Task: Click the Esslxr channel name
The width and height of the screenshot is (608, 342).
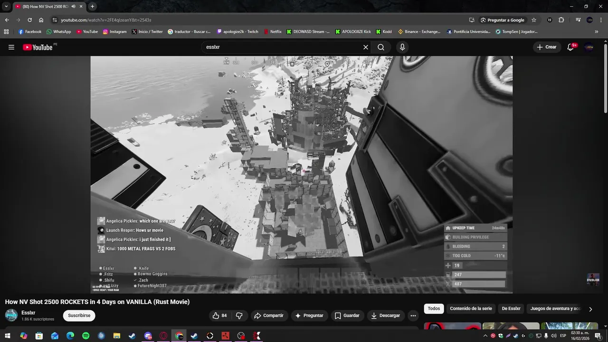Action: (x=28, y=313)
